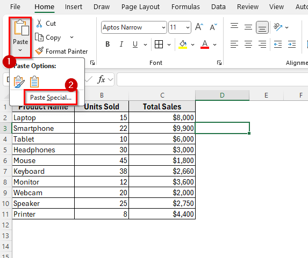Select column C header

point(162,95)
